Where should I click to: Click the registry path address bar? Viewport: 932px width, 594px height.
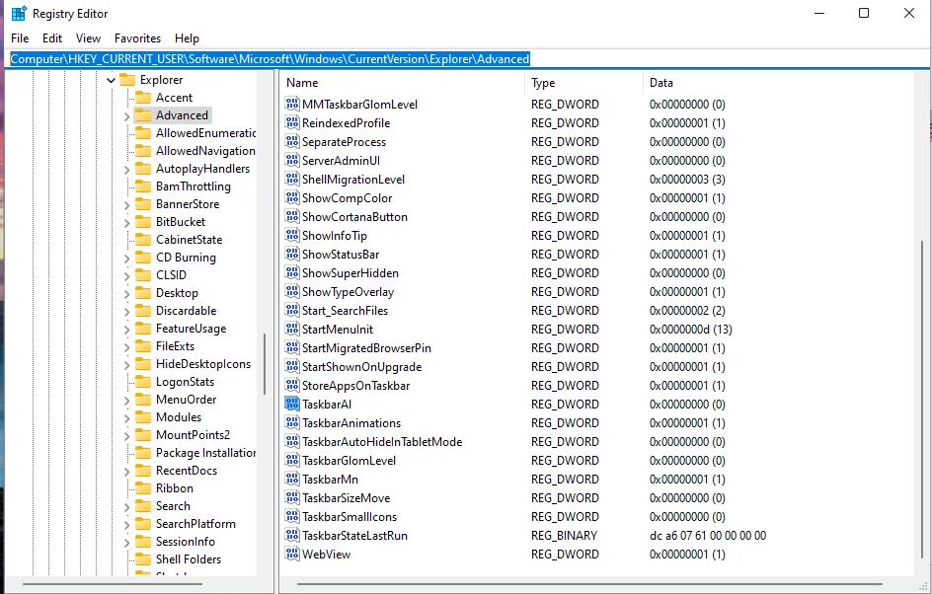click(465, 59)
